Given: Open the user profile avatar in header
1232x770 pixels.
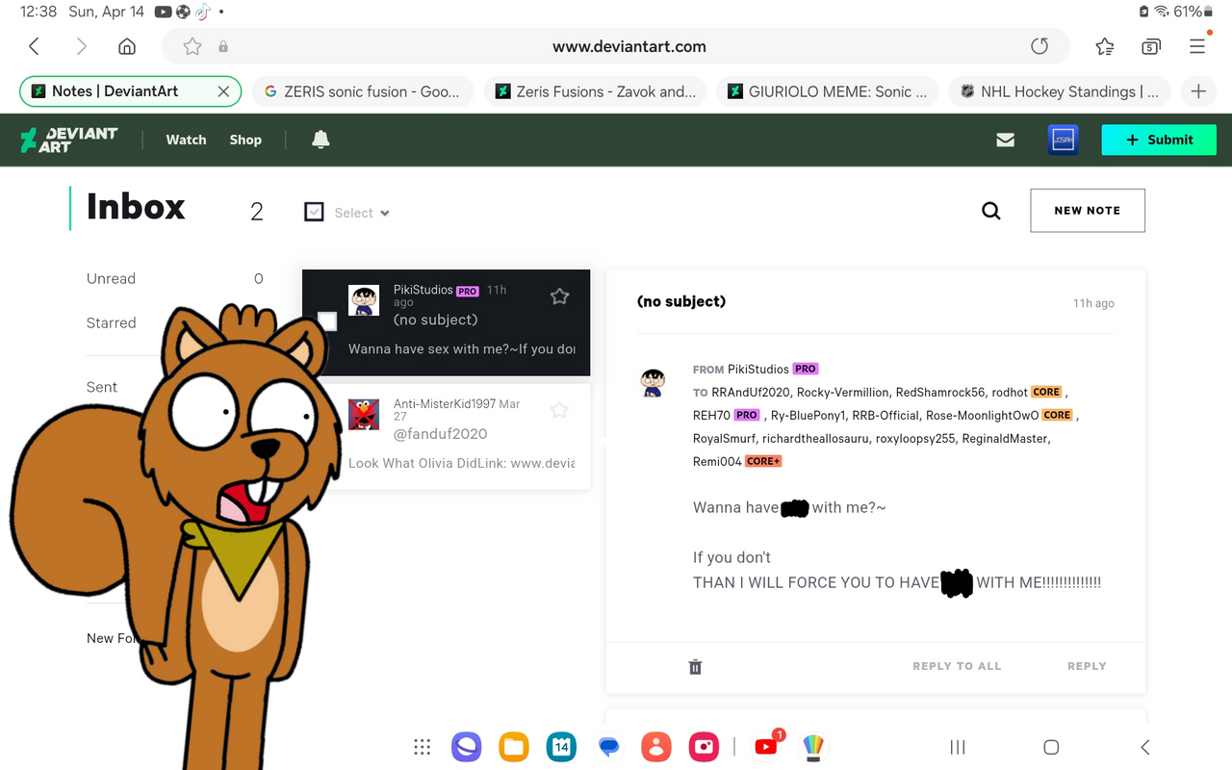Looking at the screenshot, I should coord(1063,140).
